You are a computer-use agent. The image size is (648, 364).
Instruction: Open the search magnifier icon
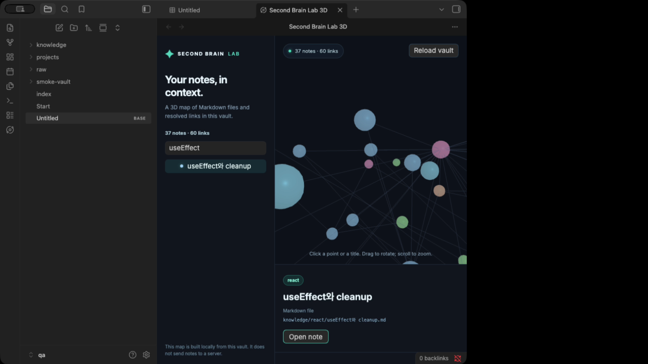(65, 9)
